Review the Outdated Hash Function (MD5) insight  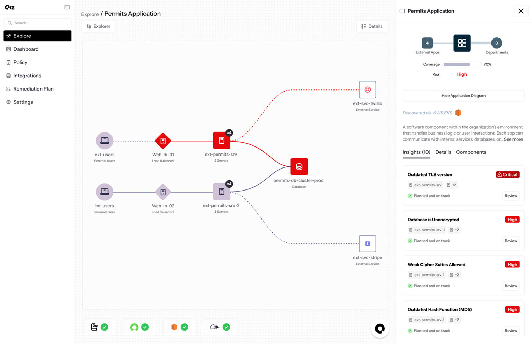tap(511, 331)
